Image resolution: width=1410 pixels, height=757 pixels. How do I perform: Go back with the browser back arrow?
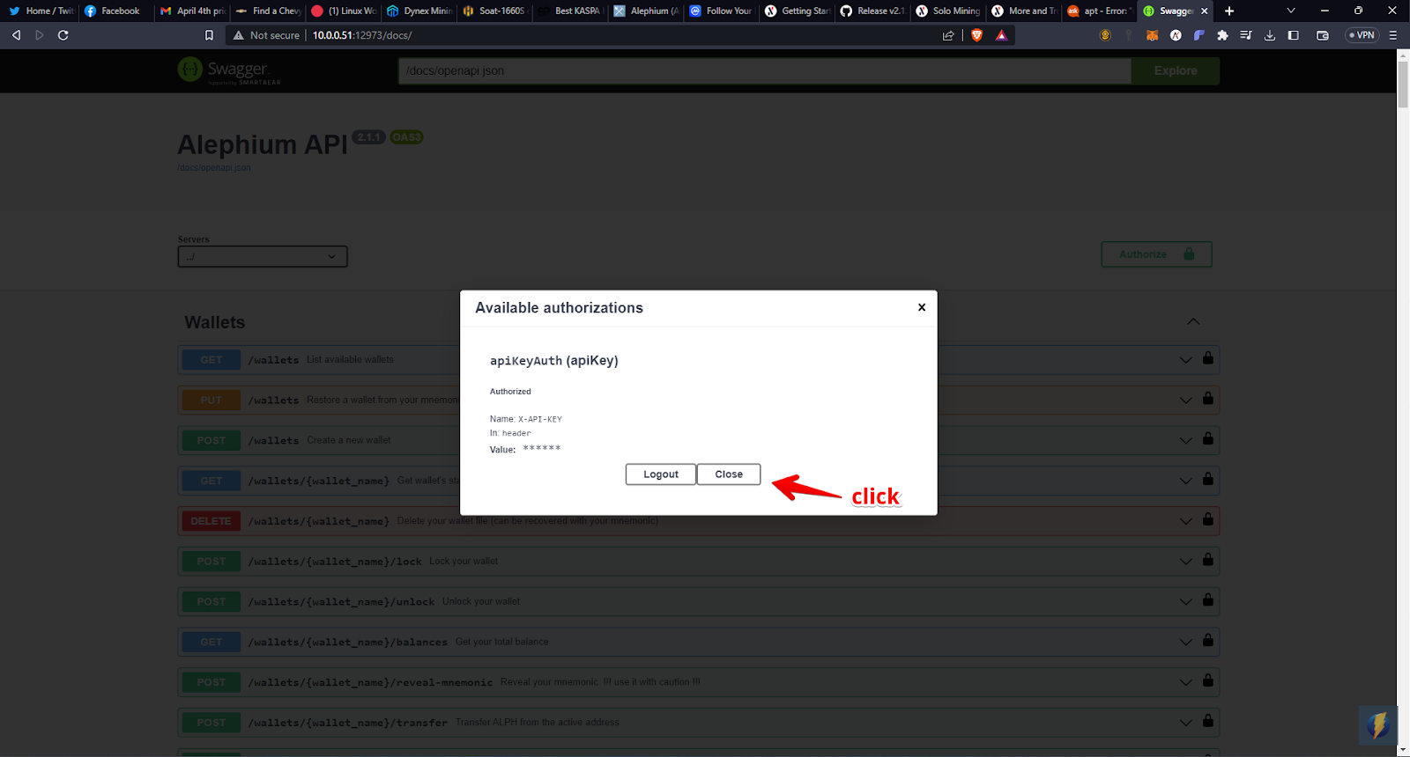click(16, 35)
